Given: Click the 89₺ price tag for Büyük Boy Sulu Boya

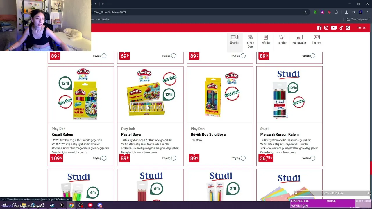Looking at the screenshot, I should 194,158.
